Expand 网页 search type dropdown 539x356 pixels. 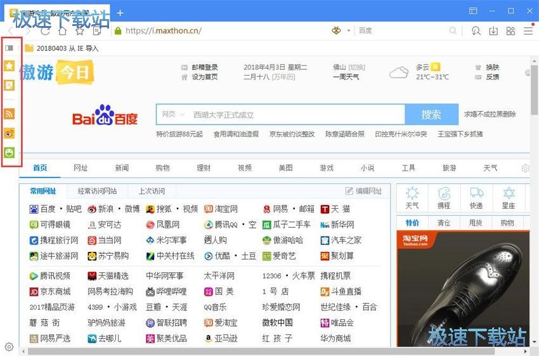(x=174, y=114)
